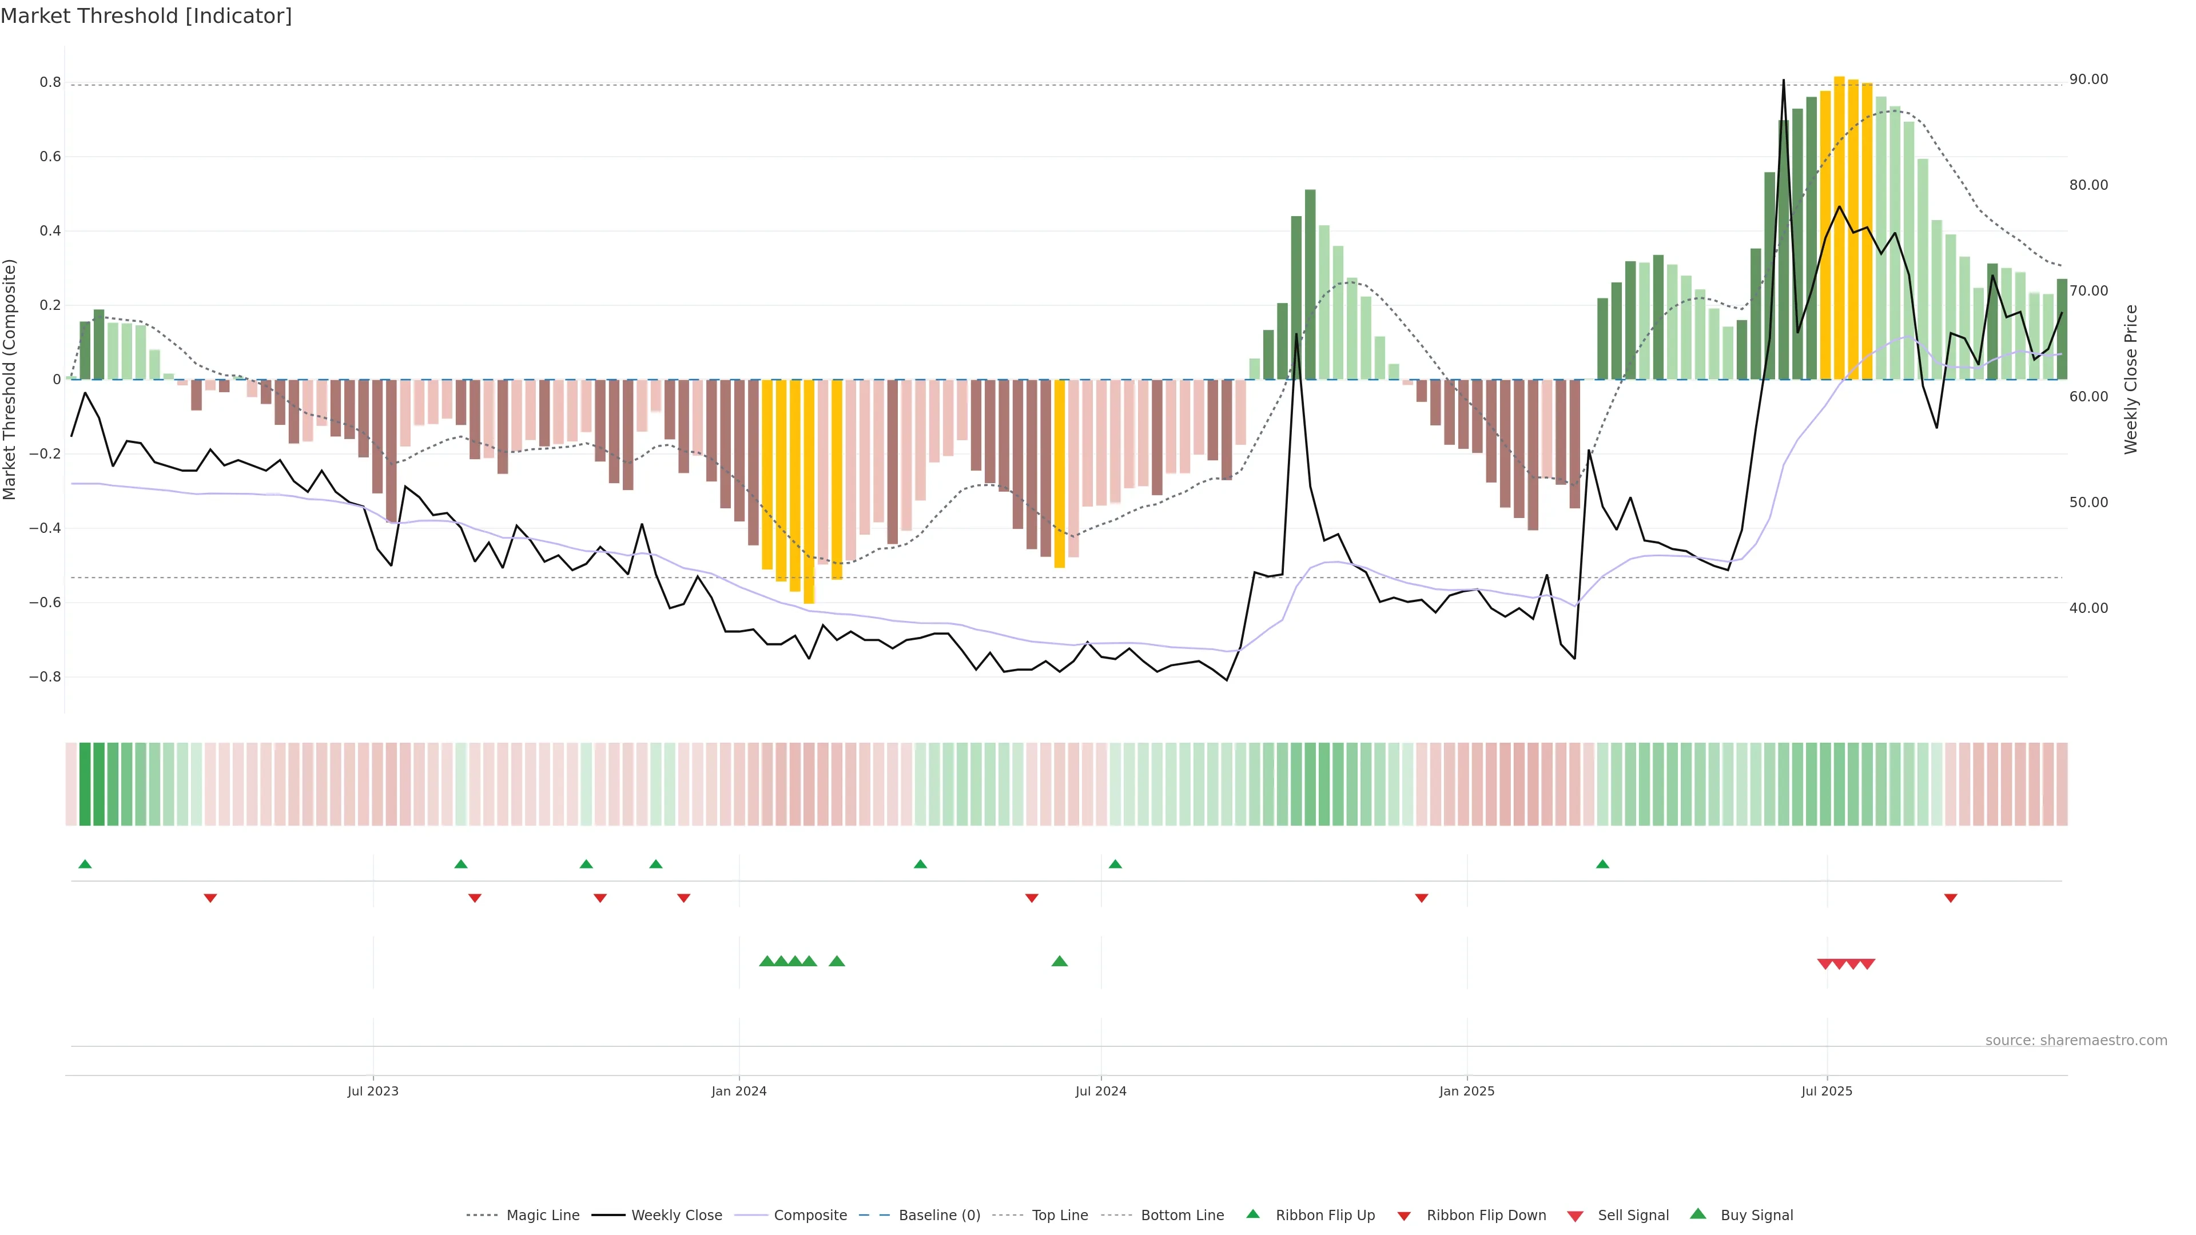
Task: Click the Ribbon Flip Up legend triangle icon
Action: [1252, 1214]
